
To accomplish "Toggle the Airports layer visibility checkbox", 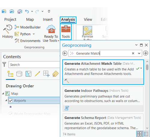I will click(x=10, y=101).
